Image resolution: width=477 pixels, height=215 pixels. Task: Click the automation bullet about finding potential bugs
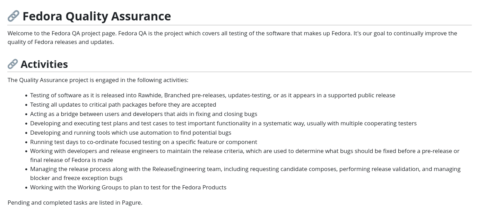coord(131,133)
